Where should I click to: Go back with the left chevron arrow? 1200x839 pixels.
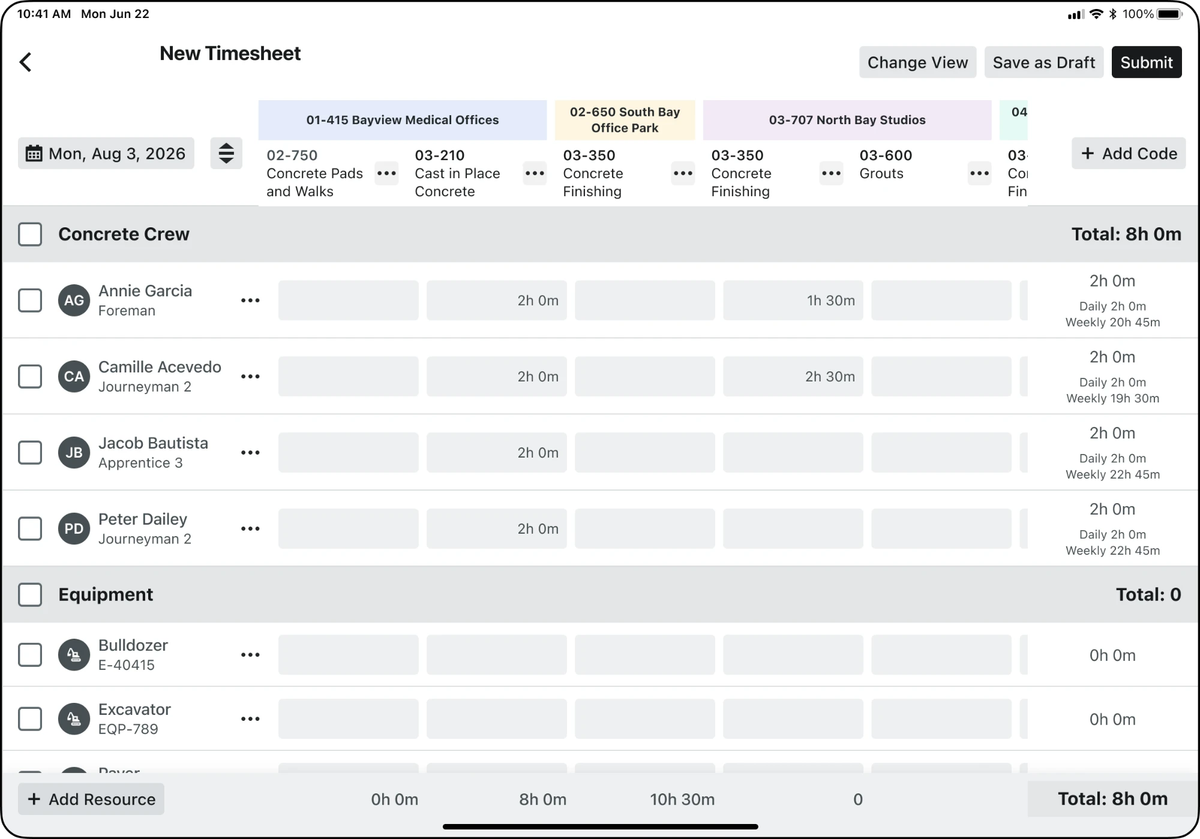pyautogui.click(x=25, y=62)
